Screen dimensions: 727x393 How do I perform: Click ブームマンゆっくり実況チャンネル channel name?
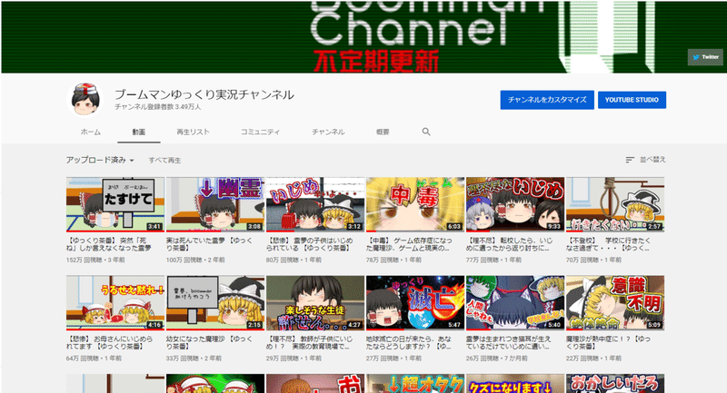204,94
